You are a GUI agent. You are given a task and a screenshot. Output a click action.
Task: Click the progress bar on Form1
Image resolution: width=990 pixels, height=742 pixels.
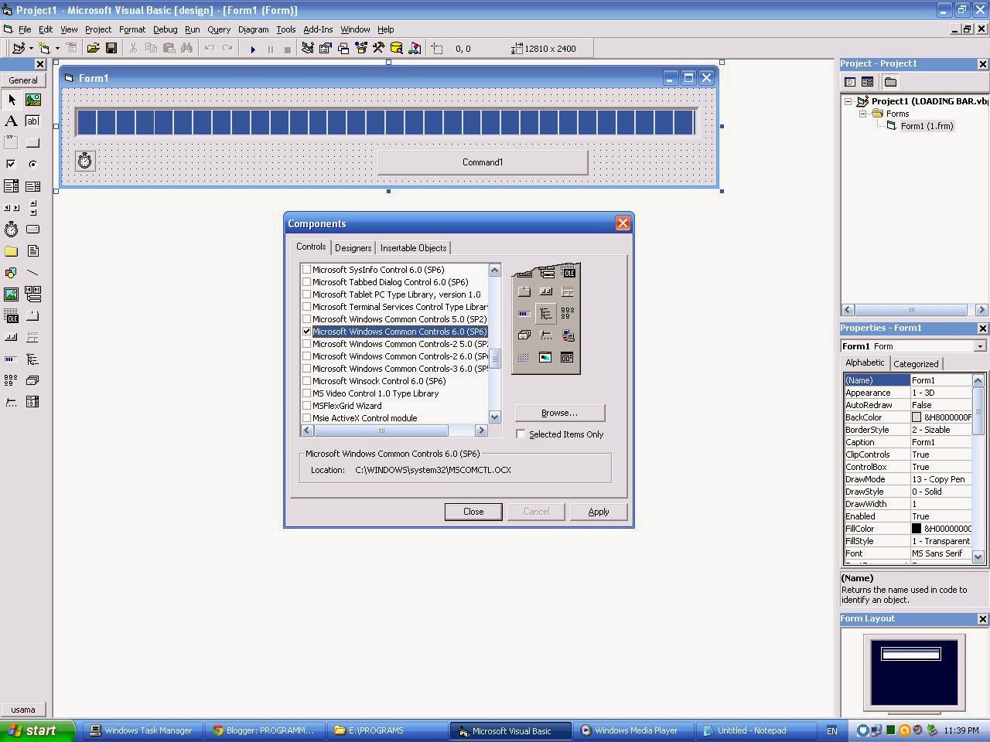386,122
